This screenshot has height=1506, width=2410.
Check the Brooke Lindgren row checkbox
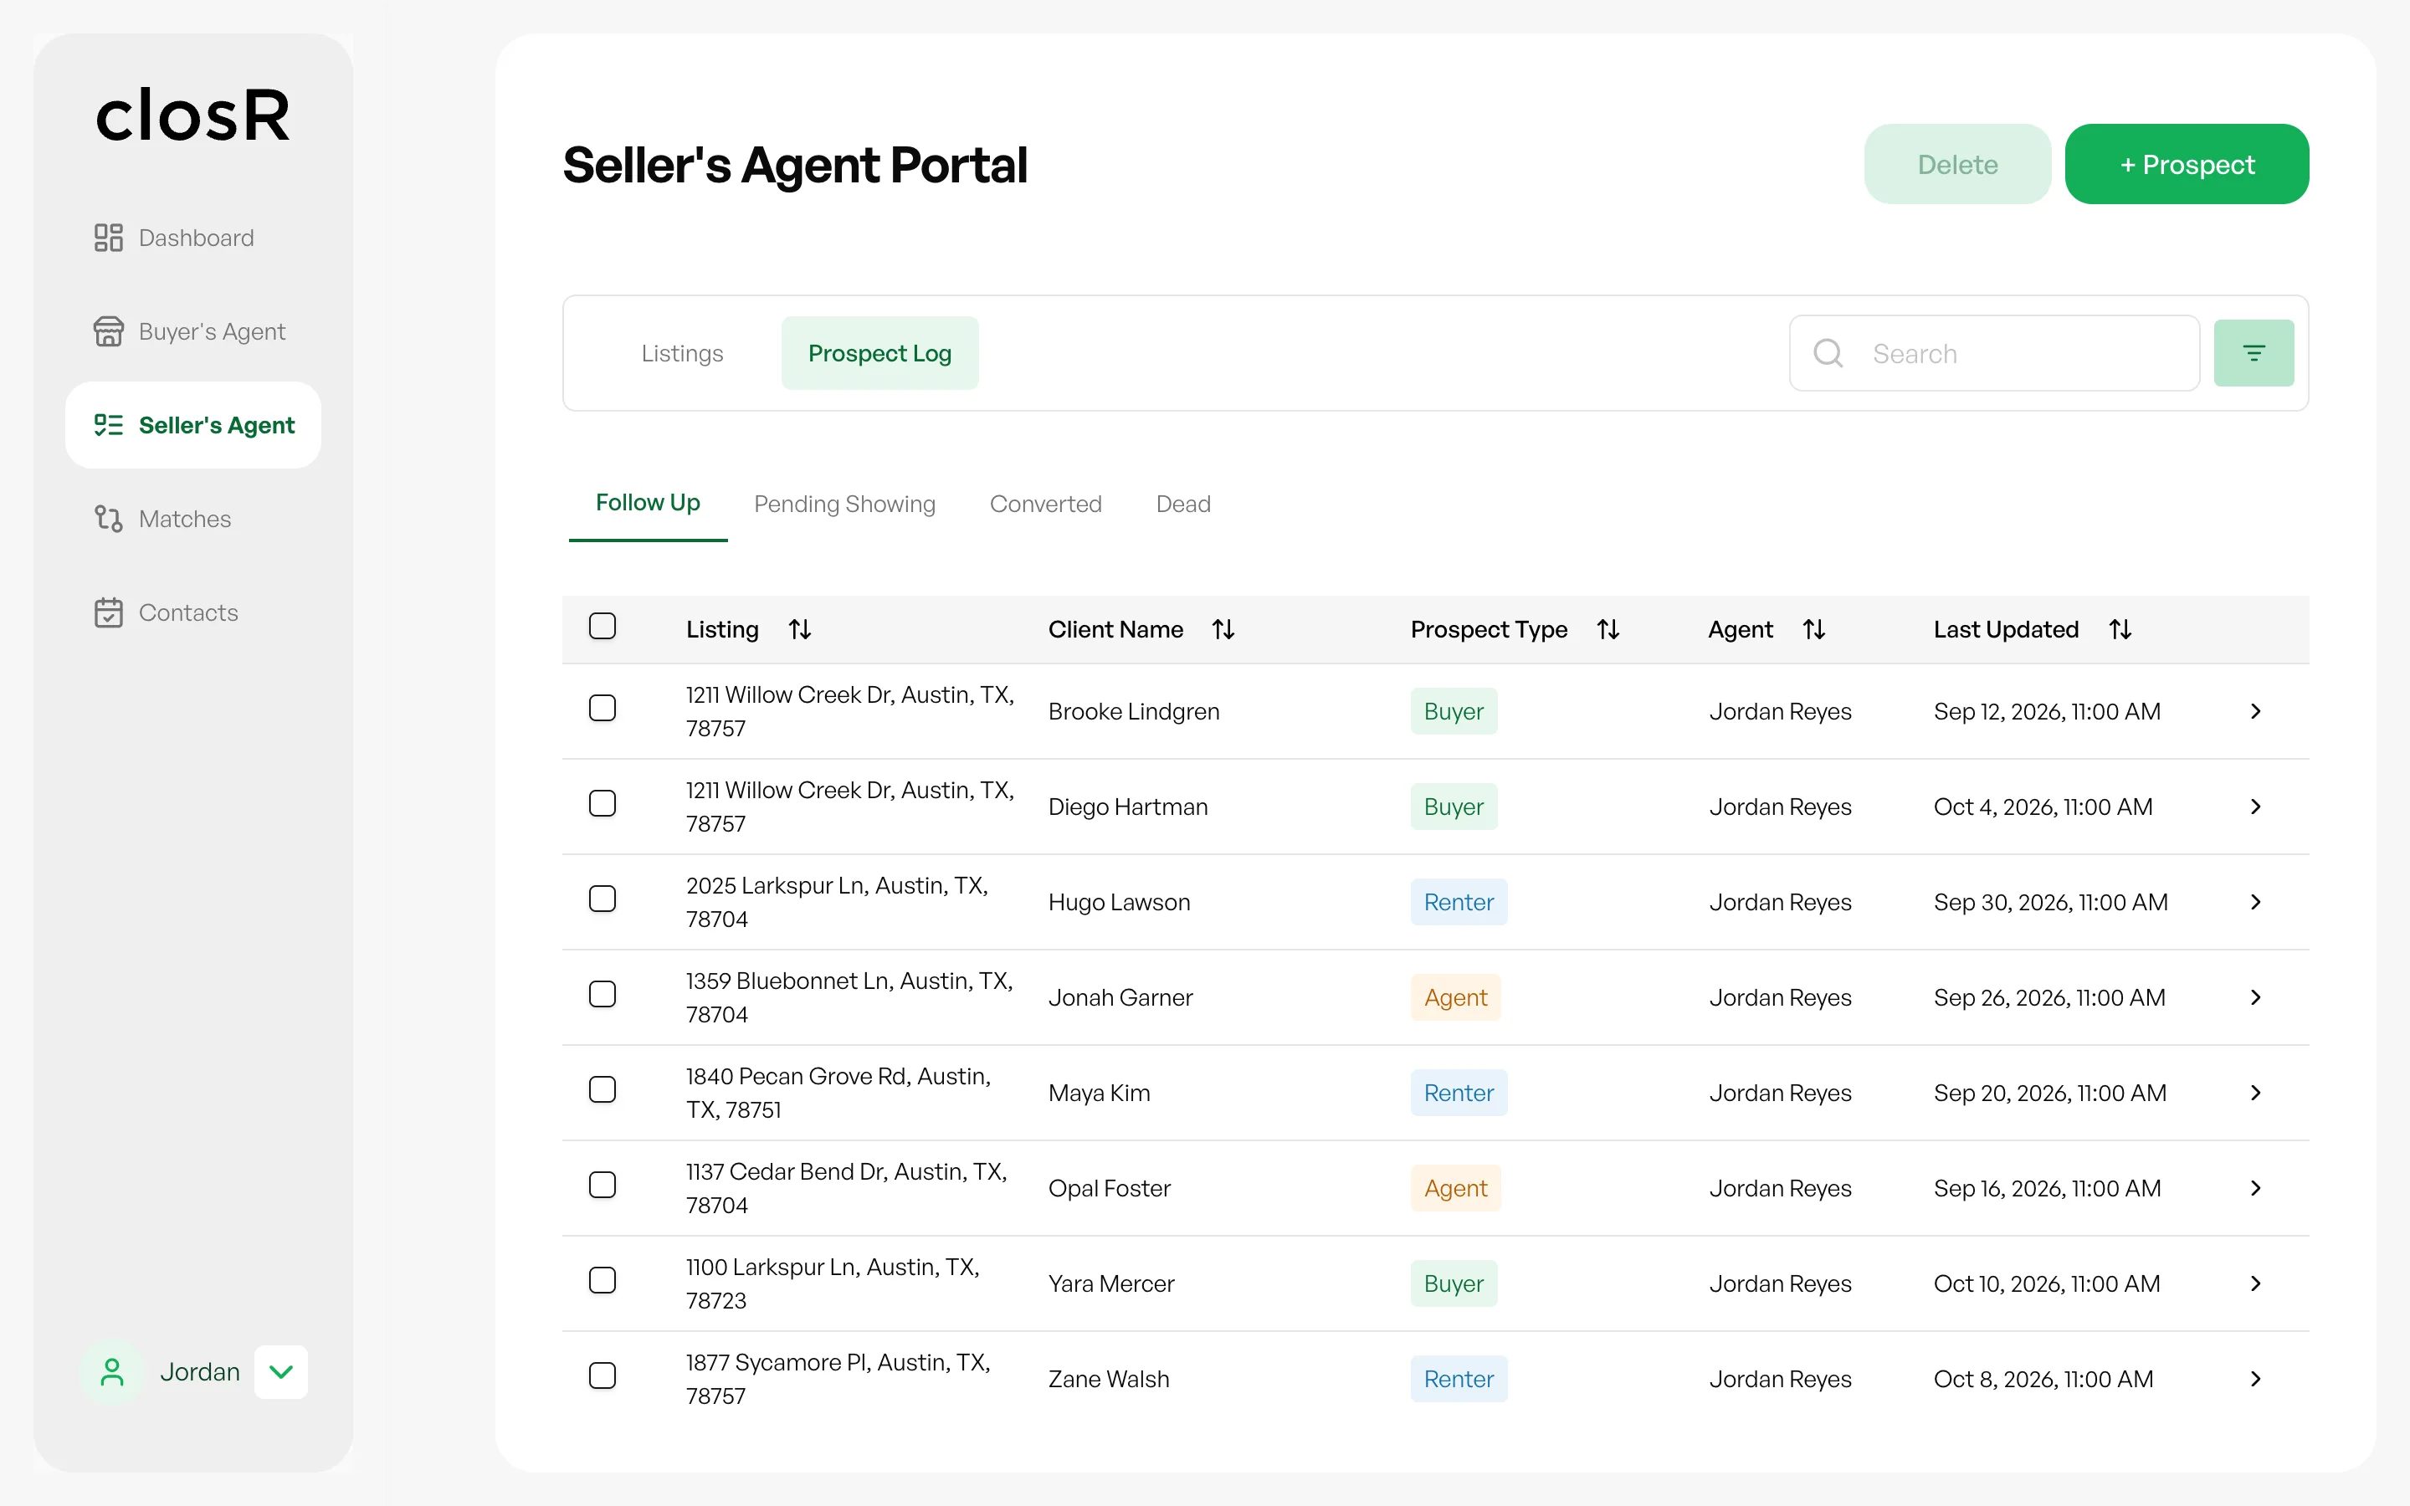[x=602, y=708]
